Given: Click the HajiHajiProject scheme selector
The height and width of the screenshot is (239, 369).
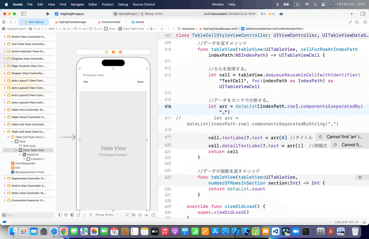Looking at the screenshot, I should (125, 14).
